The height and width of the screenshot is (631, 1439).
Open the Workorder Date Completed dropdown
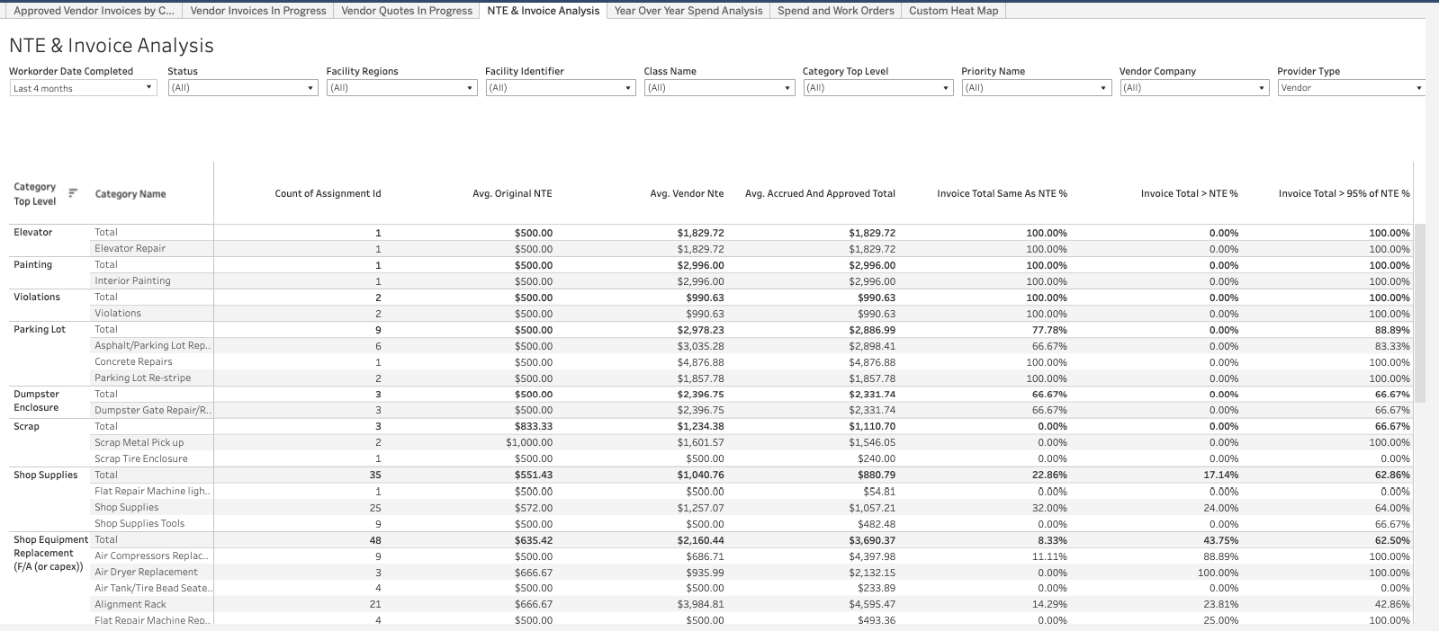coord(83,88)
